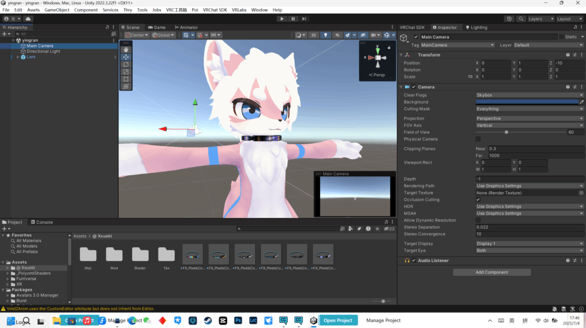Screen dimensions: 586x328
Task: Open global Search icon
Action: click(521, 19)
